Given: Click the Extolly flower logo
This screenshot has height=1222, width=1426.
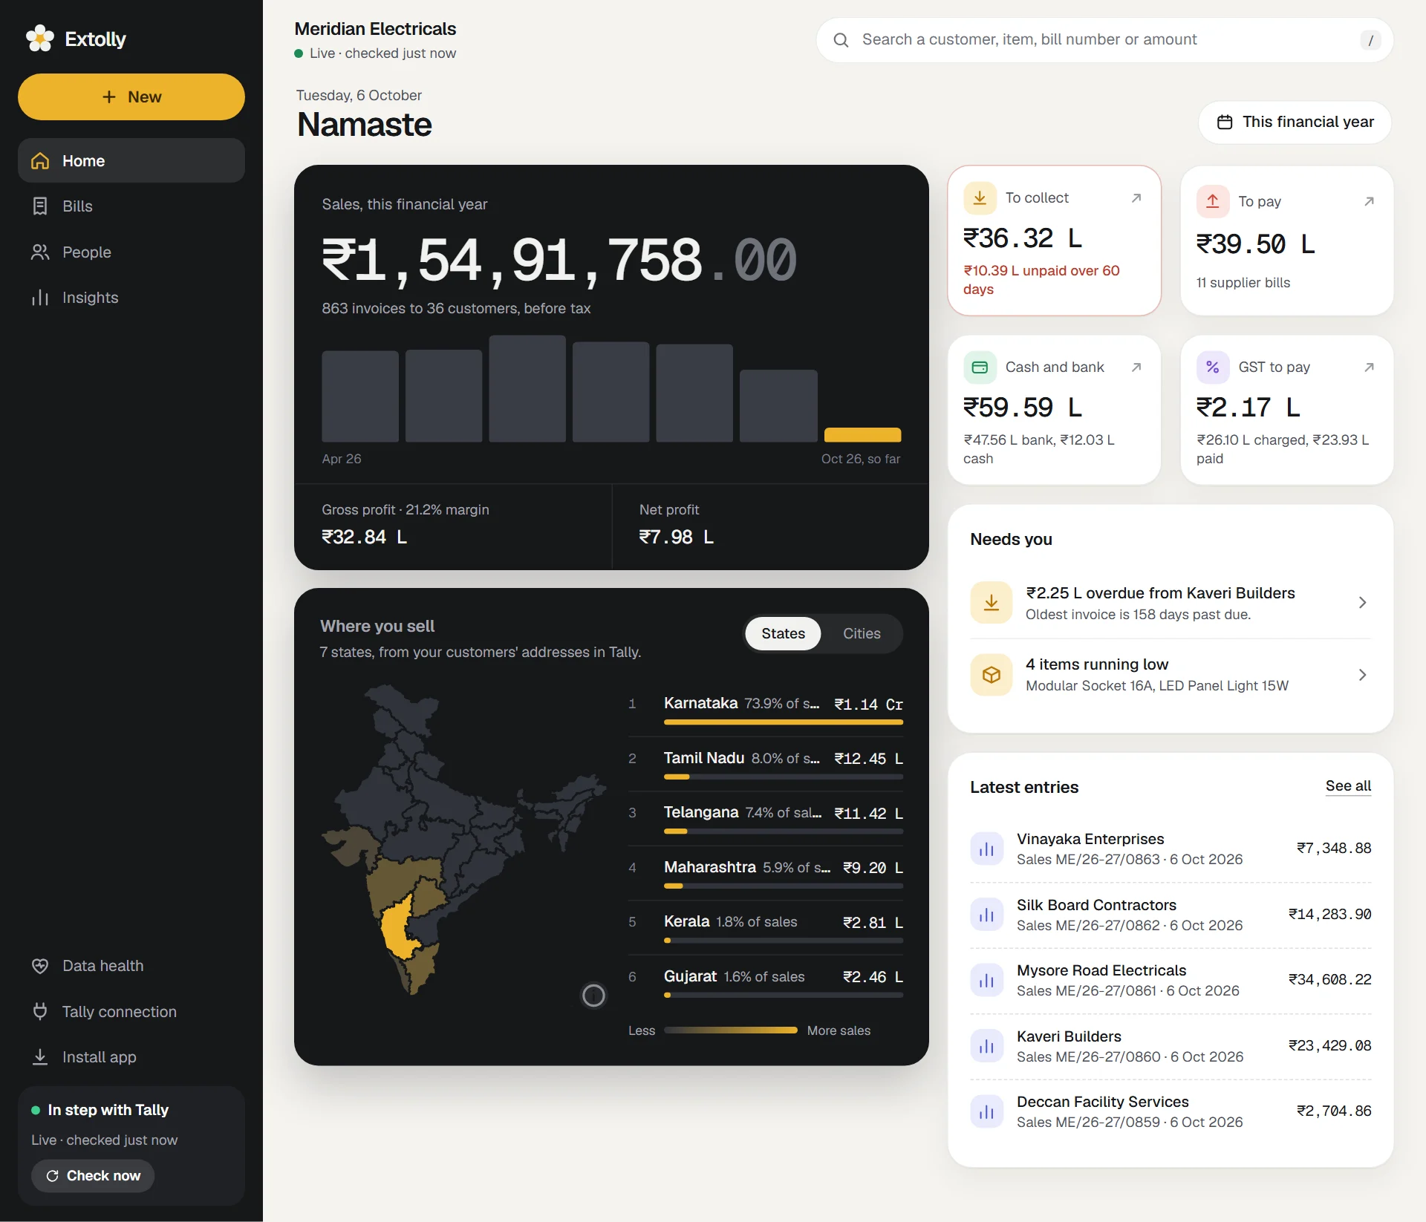Looking at the screenshot, I should pyautogui.click(x=40, y=39).
